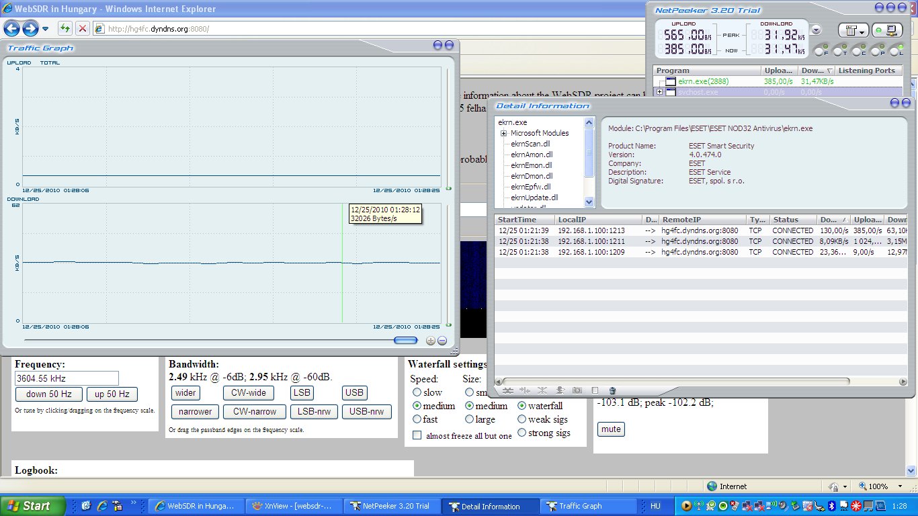This screenshot has width=918, height=516.
Task: Click the Traffic Graph time slider handle
Action: pos(405,341)
